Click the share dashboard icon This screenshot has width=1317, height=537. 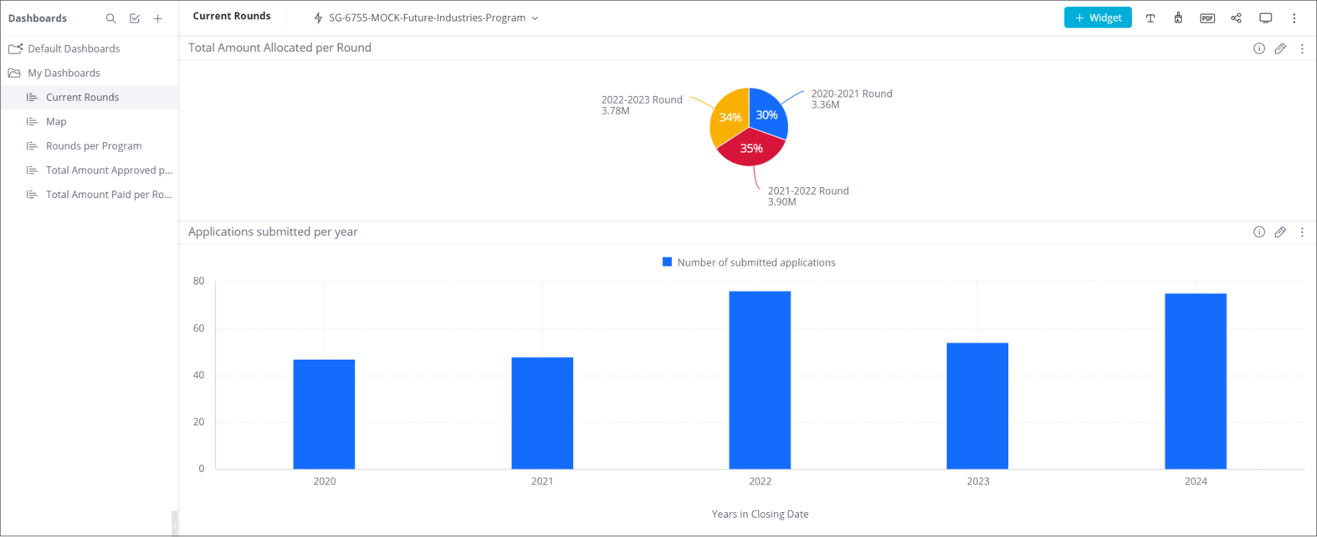[x=1236, y=19]
